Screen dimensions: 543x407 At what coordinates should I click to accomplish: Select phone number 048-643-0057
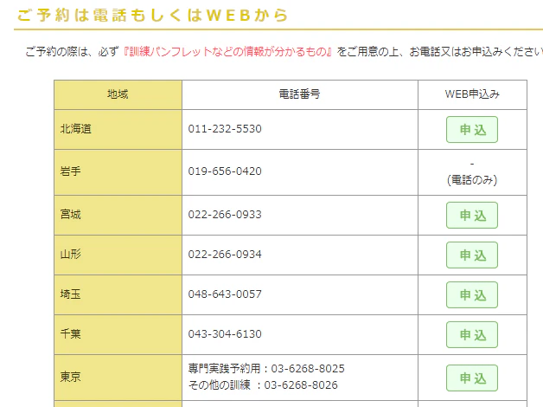click(225, 294)
